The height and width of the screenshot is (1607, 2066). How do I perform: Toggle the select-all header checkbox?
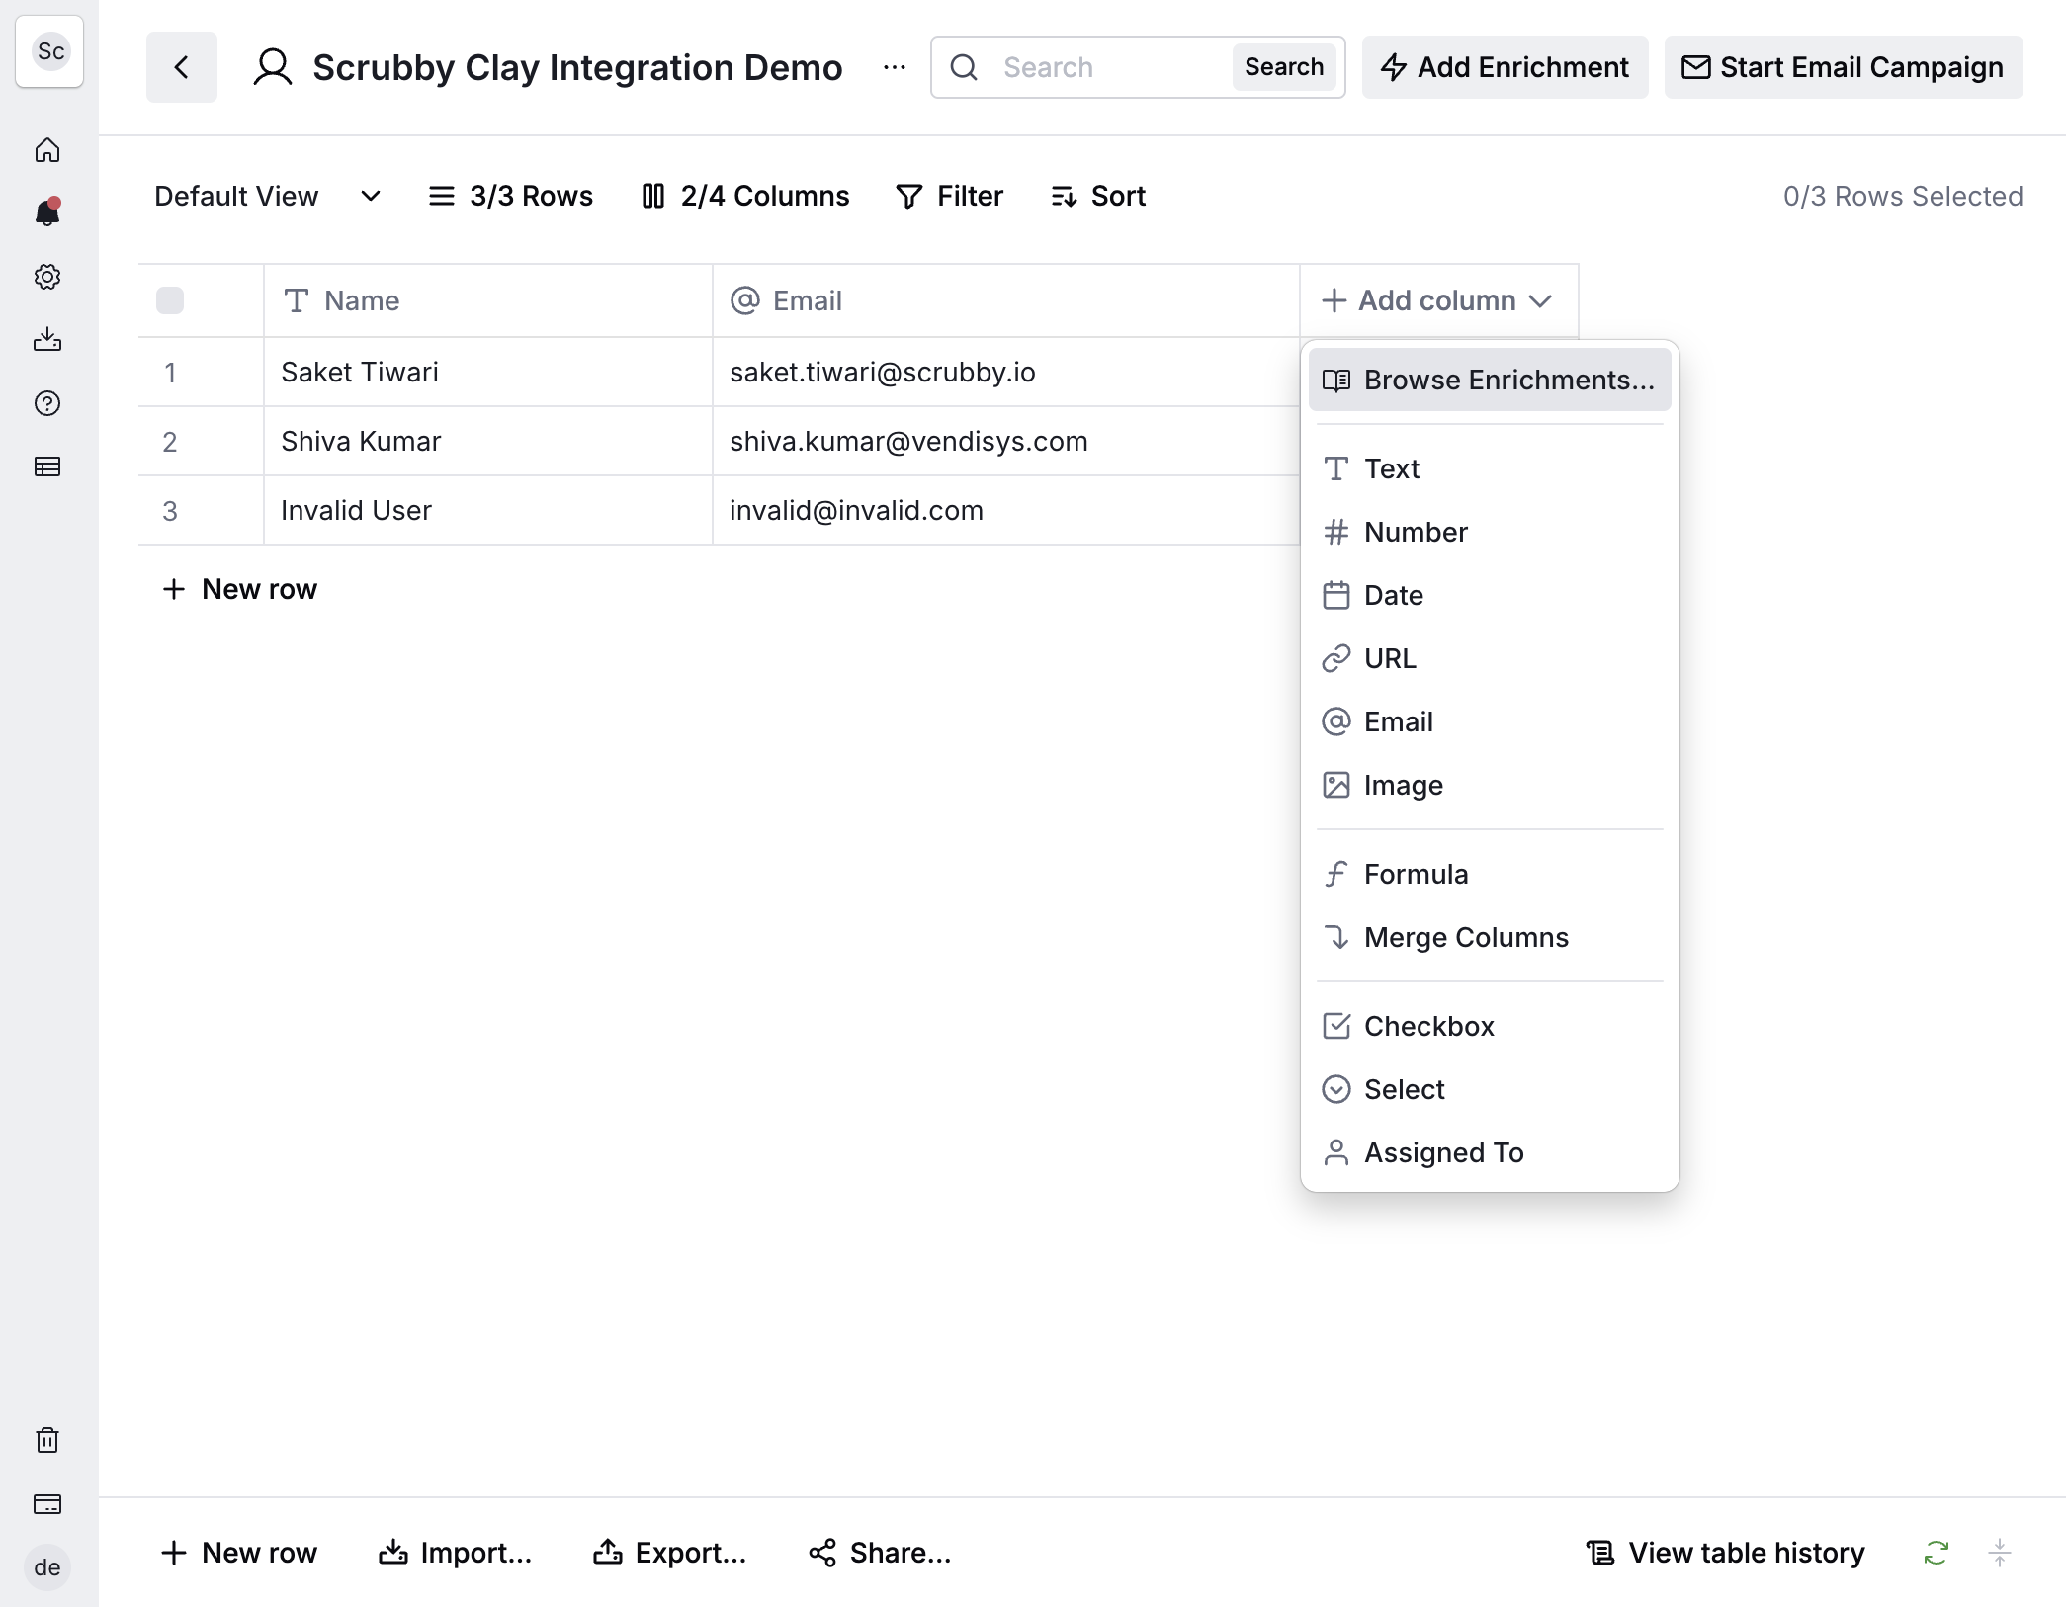pos(170,300)
